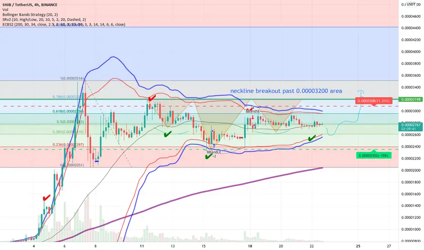Select the SHIB / TetherUS symbol title
Screen dimensions: 424x250
(x=30, y=5)
